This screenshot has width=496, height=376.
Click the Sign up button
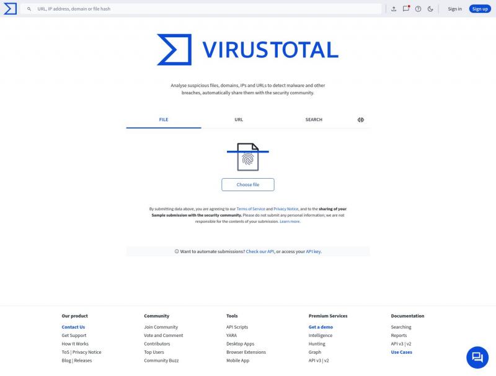(480, 9)
